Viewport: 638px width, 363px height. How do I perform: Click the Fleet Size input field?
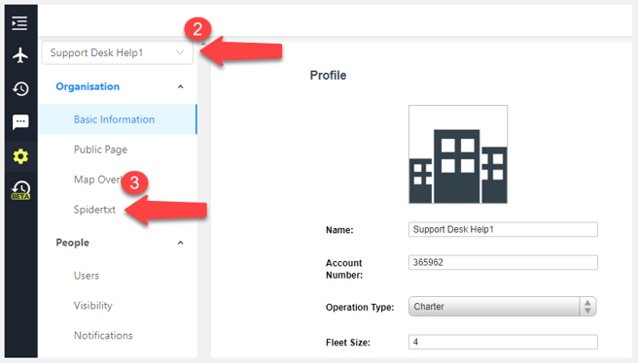503,342
